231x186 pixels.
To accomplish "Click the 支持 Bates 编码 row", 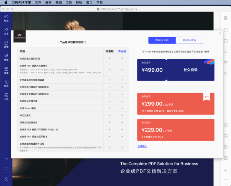I will coord(73,108).
